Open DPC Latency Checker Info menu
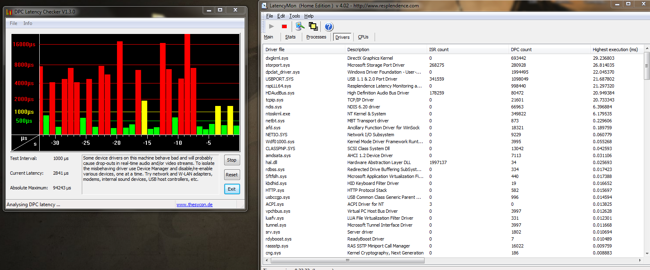Viewport: 650px width, 270px height. click(28, 23)
